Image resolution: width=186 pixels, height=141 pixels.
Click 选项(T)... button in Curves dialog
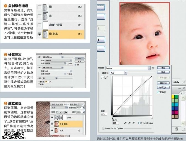pyautogui.click(x=163, y=87)
